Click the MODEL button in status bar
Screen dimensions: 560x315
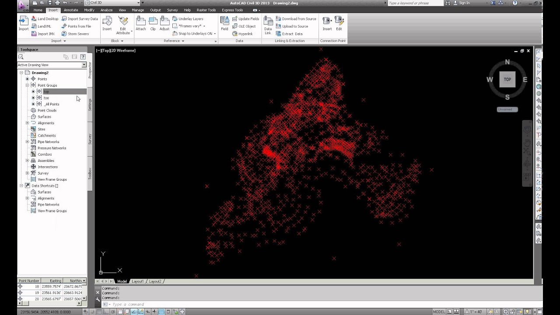click(439, 312)
